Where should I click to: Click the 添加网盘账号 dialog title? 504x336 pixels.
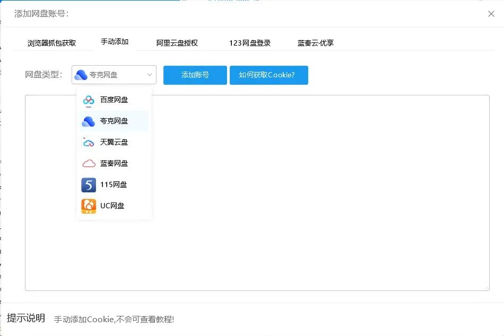point(41,14)
